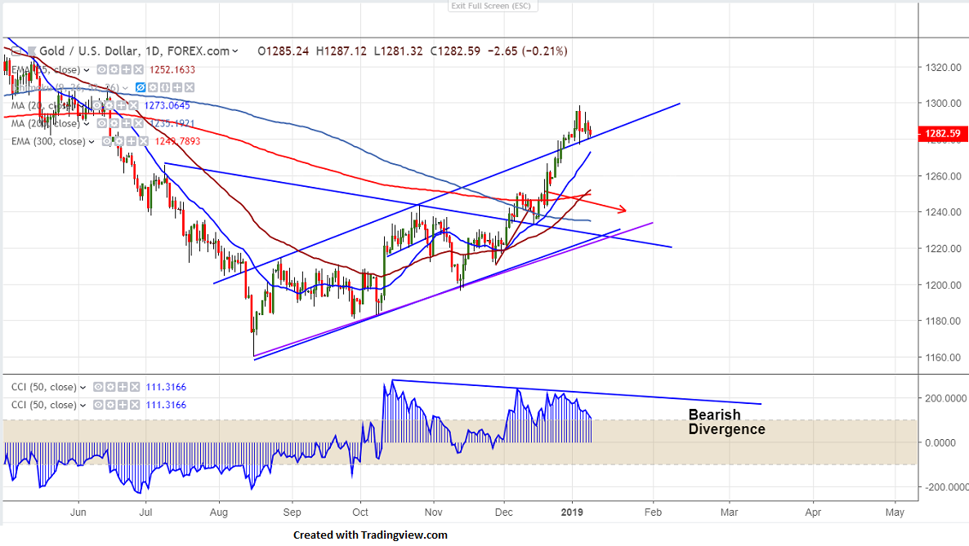Screen dimensions: 969x546
Task: Click the change value −2.65 (−0.21%)
Action: tap(528, 51)
